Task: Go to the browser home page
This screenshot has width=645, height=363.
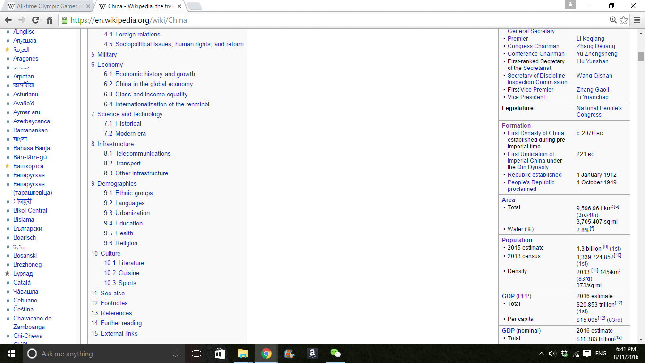Action: [49, 20]
